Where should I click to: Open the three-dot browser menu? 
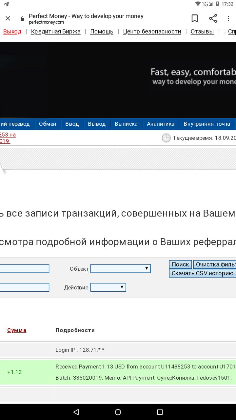[228, 18]
